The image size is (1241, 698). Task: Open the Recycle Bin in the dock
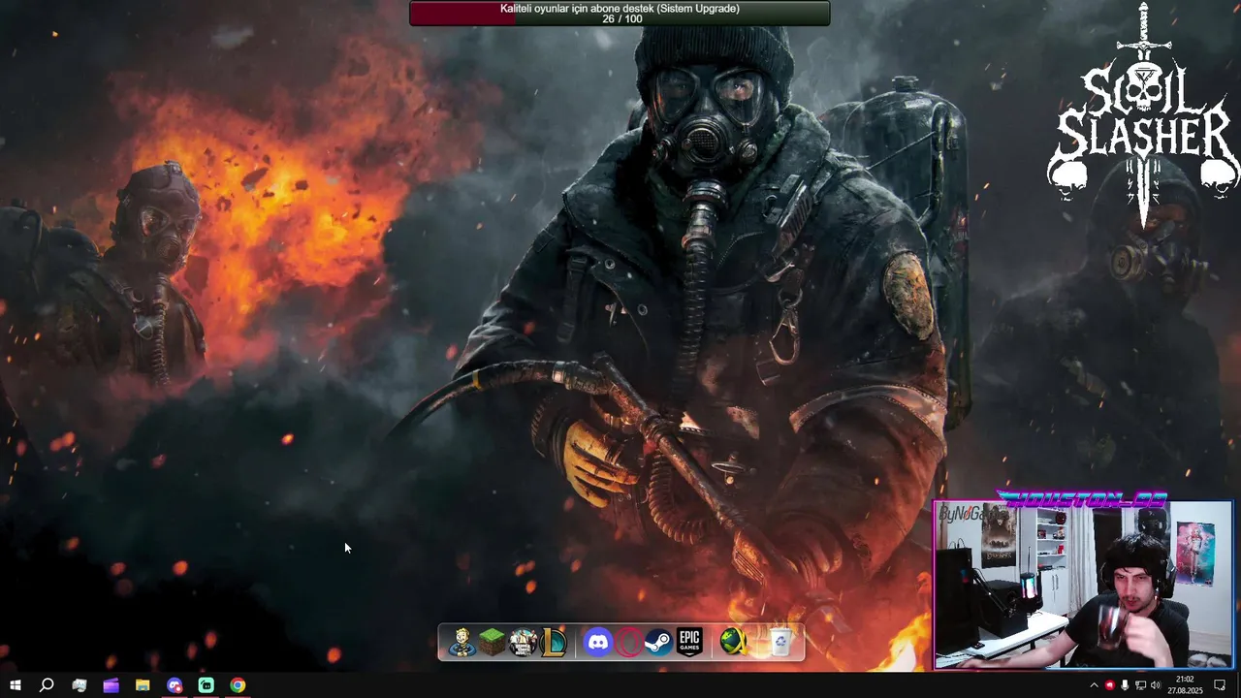pyautogui.click(x=780, y=642)
